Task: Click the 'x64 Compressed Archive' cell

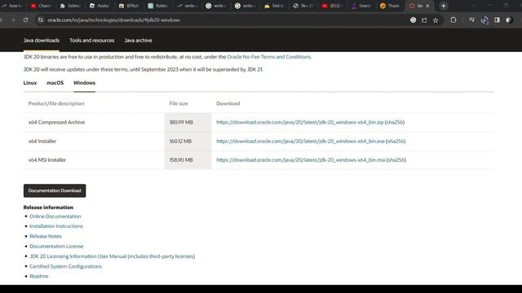Action: (x=56, y=122)
